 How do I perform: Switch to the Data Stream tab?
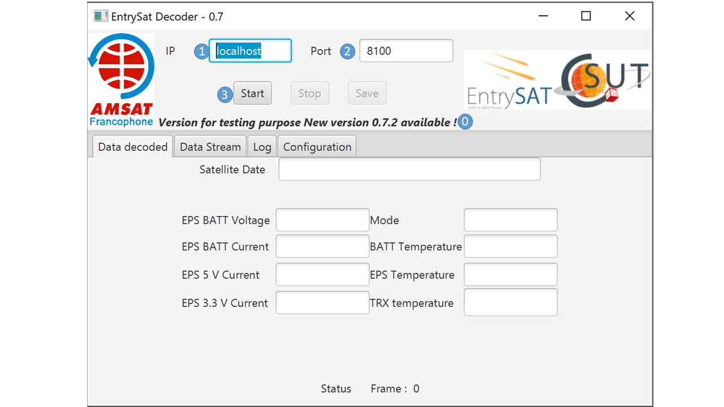coord(210,147)
